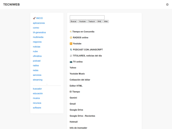Select negocios in the sidebar
172x129 pixels.
coord(37,42)
